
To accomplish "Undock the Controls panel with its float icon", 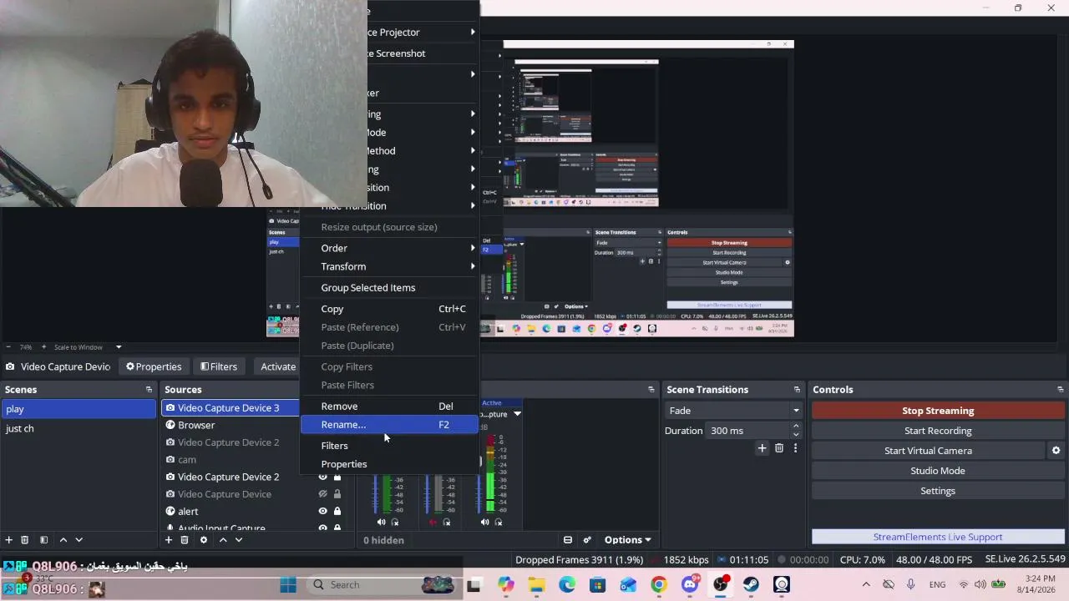I will [x=1061, y=390].
